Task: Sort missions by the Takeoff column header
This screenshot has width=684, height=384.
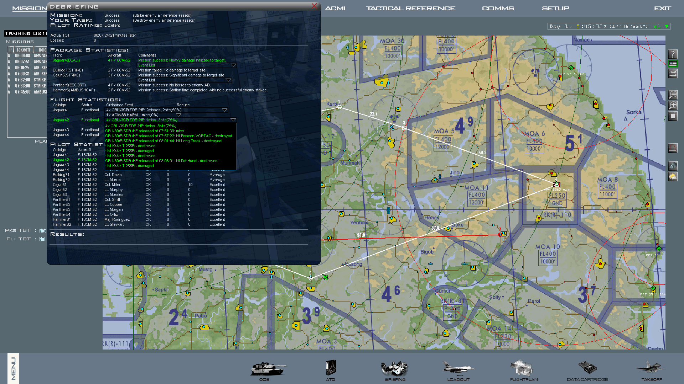Action: click(x=23, y=50)
